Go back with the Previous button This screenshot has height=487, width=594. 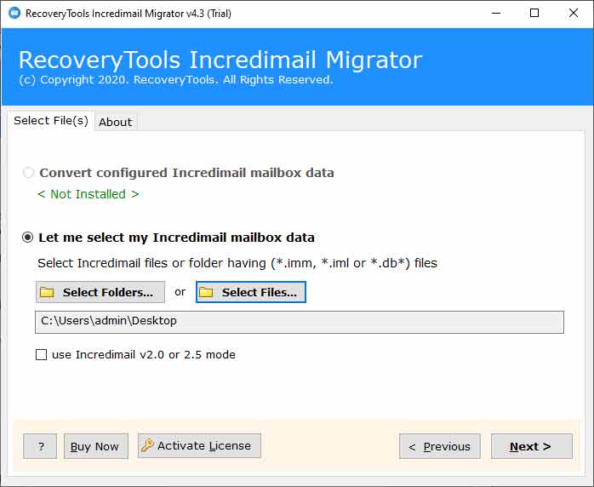440,446
